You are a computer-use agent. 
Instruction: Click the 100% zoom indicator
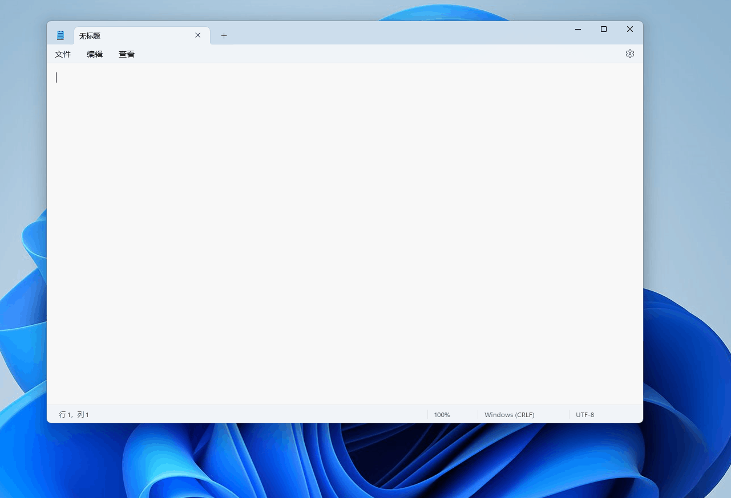(442, 414)
